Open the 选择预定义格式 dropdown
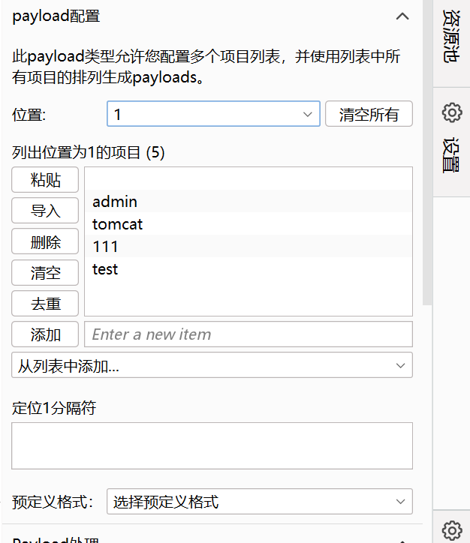 point(259,502)
